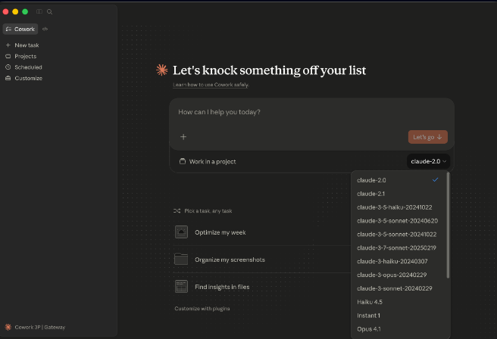This screenshot has height=339, width=497.
Task: Click the shuffle icon beside Pick a task
Action: [177, 211]
